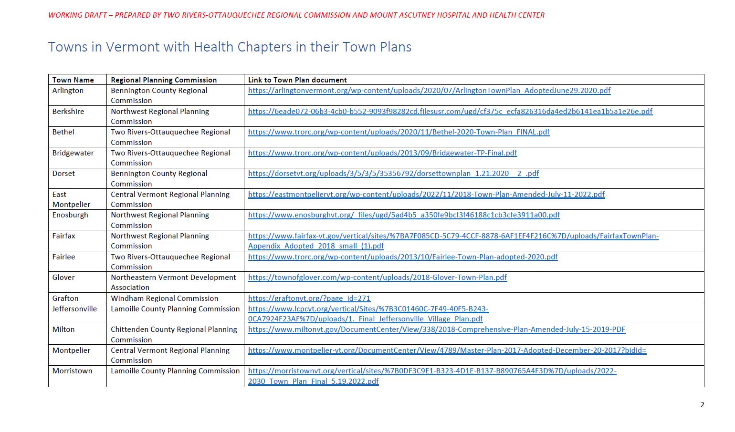
Task: Open the Fairlee Town Plan adopted 2020 link
Action: tap(403, 257)
